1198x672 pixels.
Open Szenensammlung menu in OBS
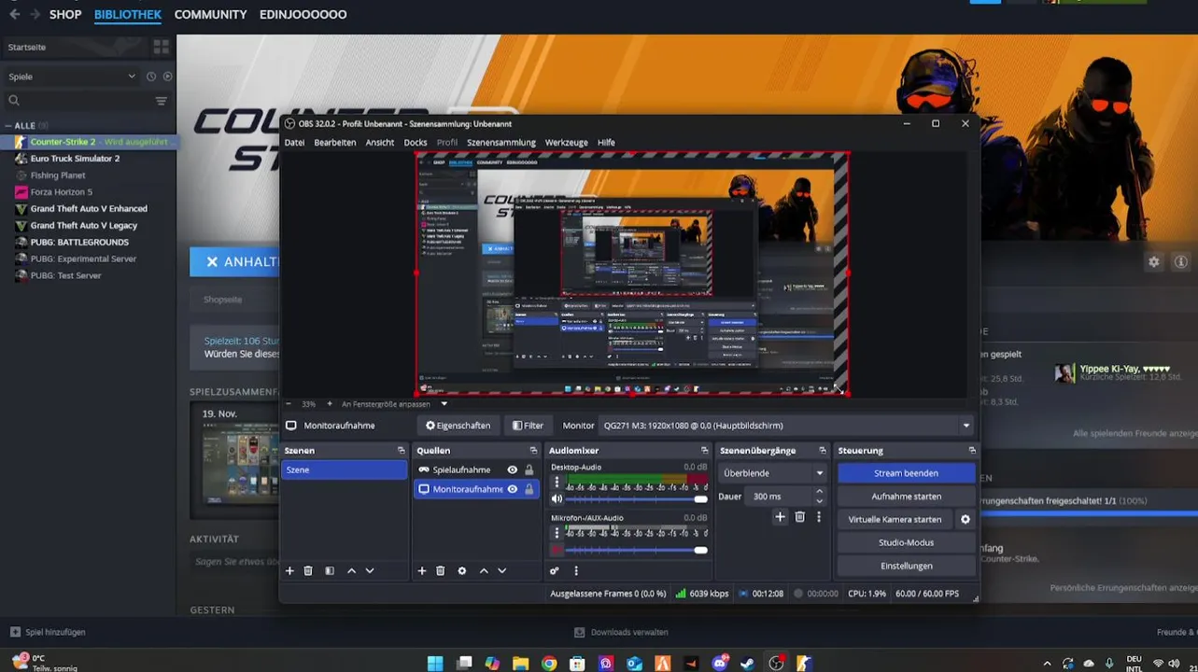(x=501, y=143)
